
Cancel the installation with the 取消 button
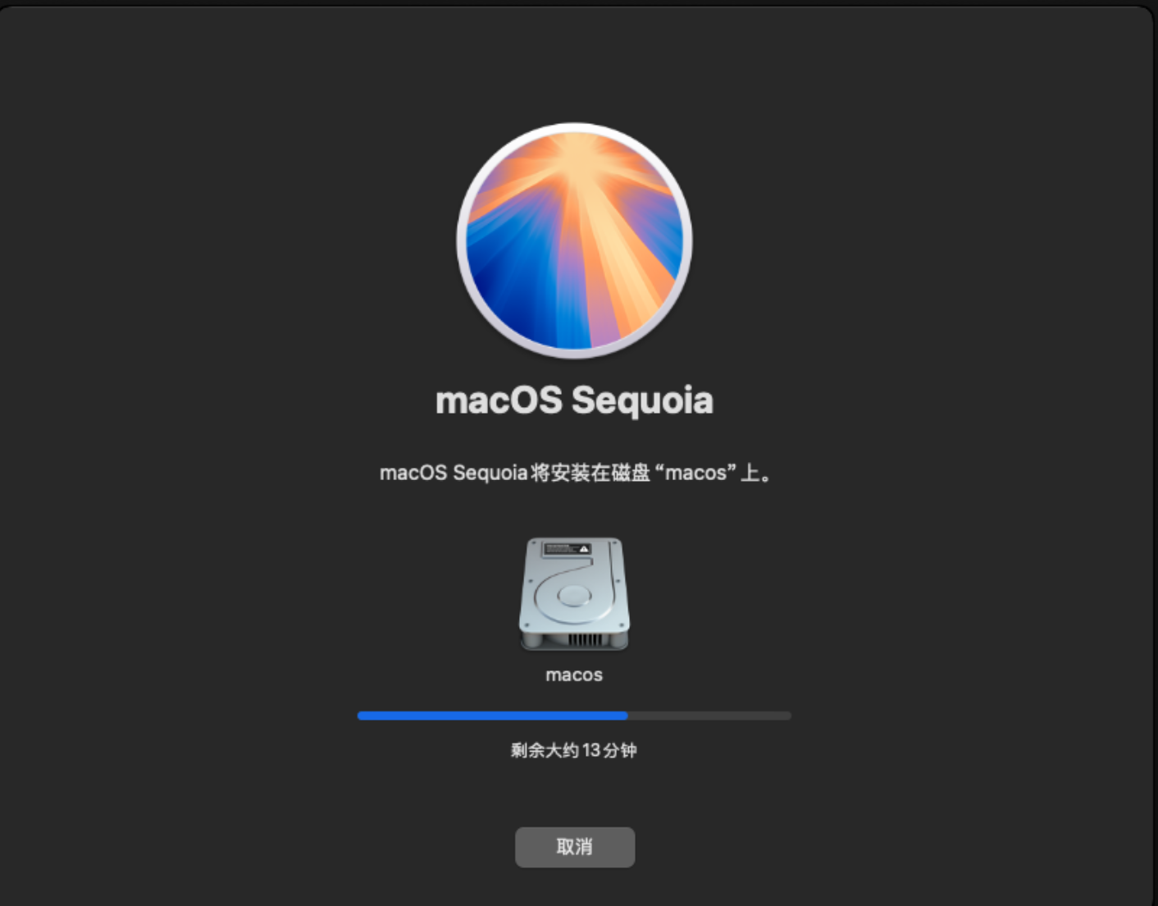tap(575, 847)
